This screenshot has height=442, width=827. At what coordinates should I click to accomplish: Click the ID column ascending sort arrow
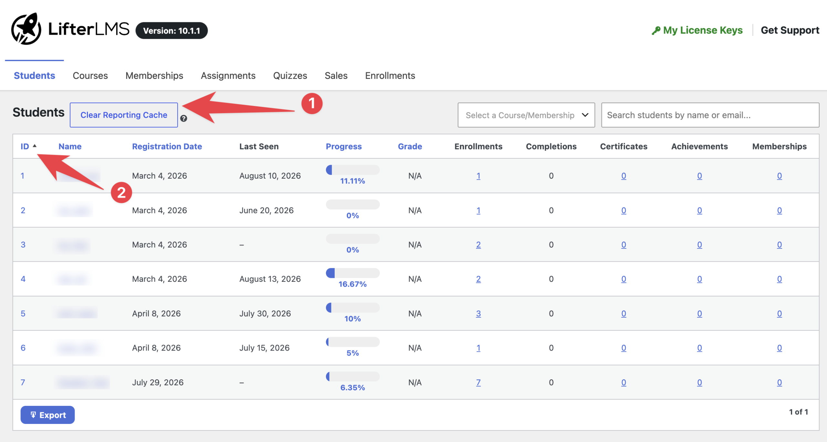point(35,146)
